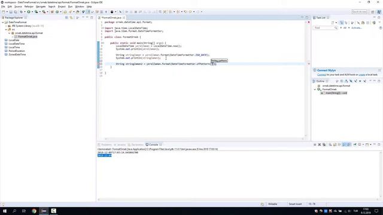Open the Window menu
383x215 pixels.
pyautogui.click(x=80, y=7)
